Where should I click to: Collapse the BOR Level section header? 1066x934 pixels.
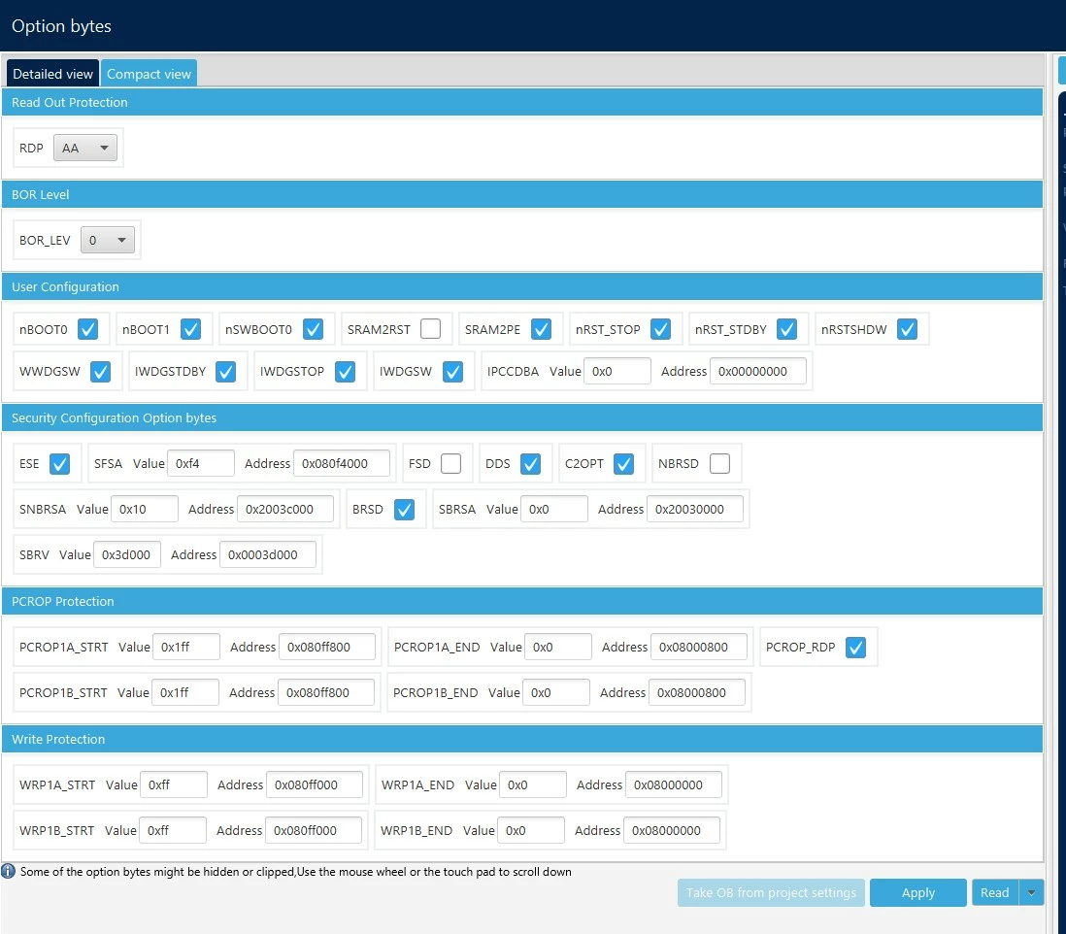pos(522,194)
